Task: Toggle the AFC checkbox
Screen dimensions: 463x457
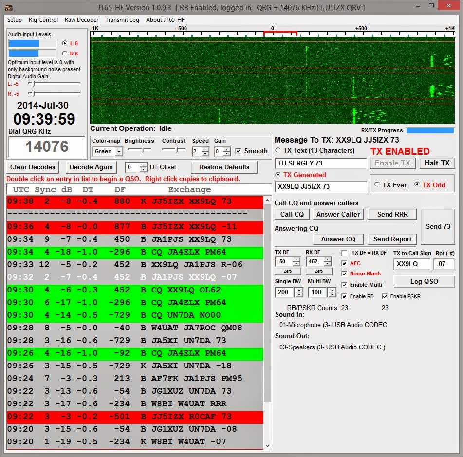Action: [x=344, y=263]
